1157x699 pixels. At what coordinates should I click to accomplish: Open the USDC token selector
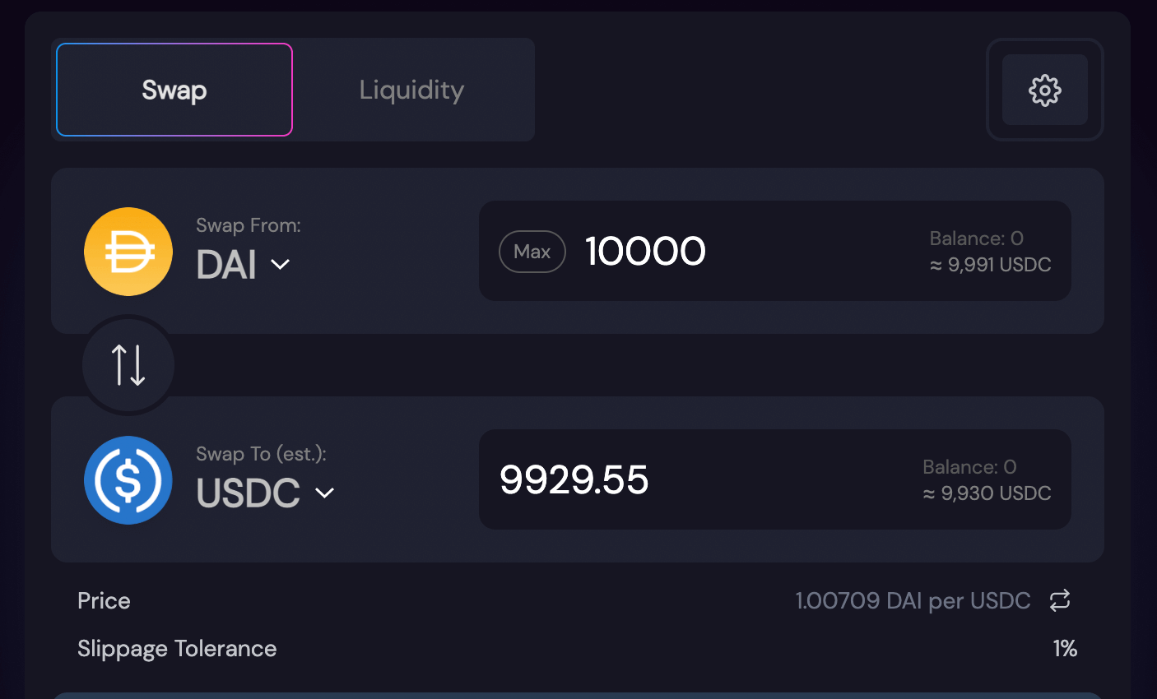coord(265,493)
